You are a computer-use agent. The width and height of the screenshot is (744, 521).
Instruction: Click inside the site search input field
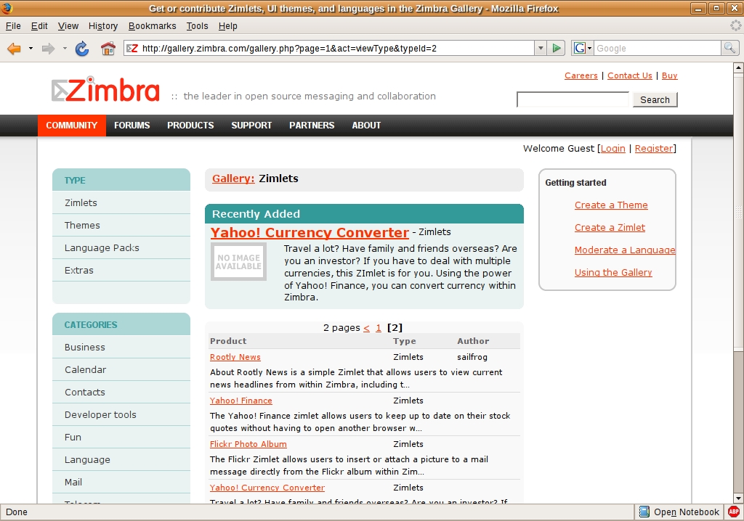click(x=573, y=99)
